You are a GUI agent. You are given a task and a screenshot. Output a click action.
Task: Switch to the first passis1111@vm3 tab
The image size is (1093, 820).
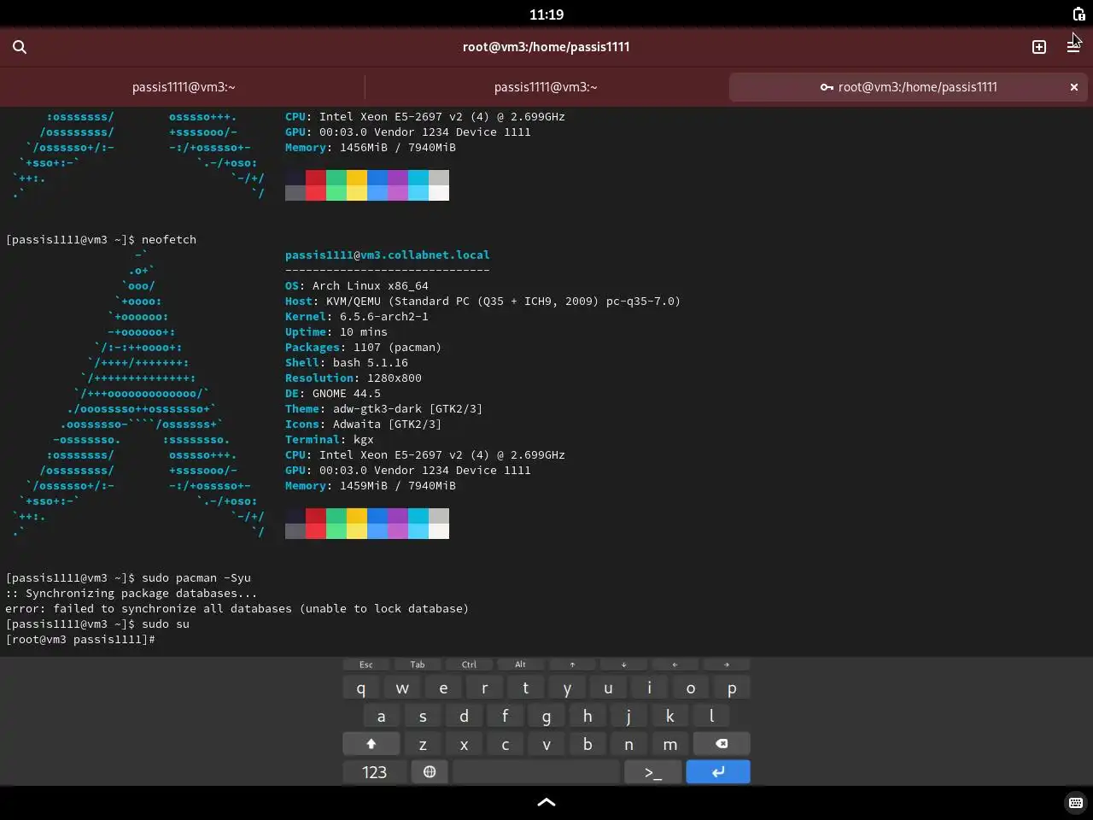[184, 87]
